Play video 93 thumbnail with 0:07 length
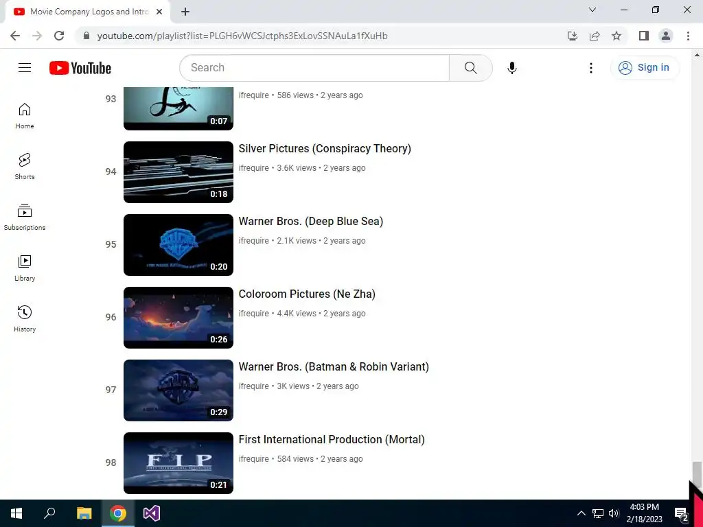This screenshot has width=703, height=527. click(178, 108)
